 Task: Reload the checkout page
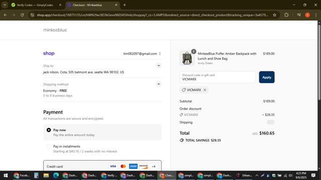pyautogui.click(x=22, y=15)
